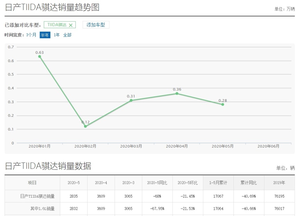This screenshot has height=216, width=296.
Task: Click the -68% year-over-year cell
Action: [x=157, y=196]
